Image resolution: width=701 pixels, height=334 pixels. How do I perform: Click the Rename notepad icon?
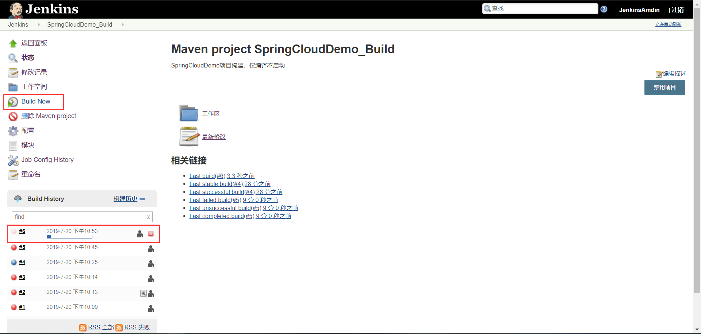13,175
